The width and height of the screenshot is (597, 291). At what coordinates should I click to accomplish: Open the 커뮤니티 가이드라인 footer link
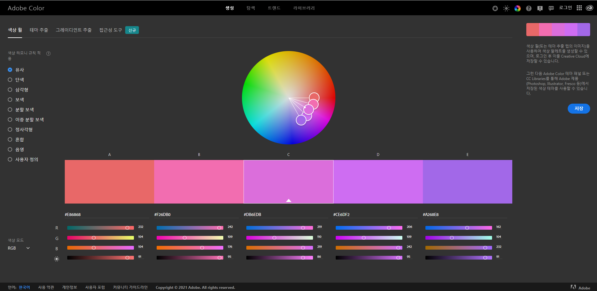(130, 287)
